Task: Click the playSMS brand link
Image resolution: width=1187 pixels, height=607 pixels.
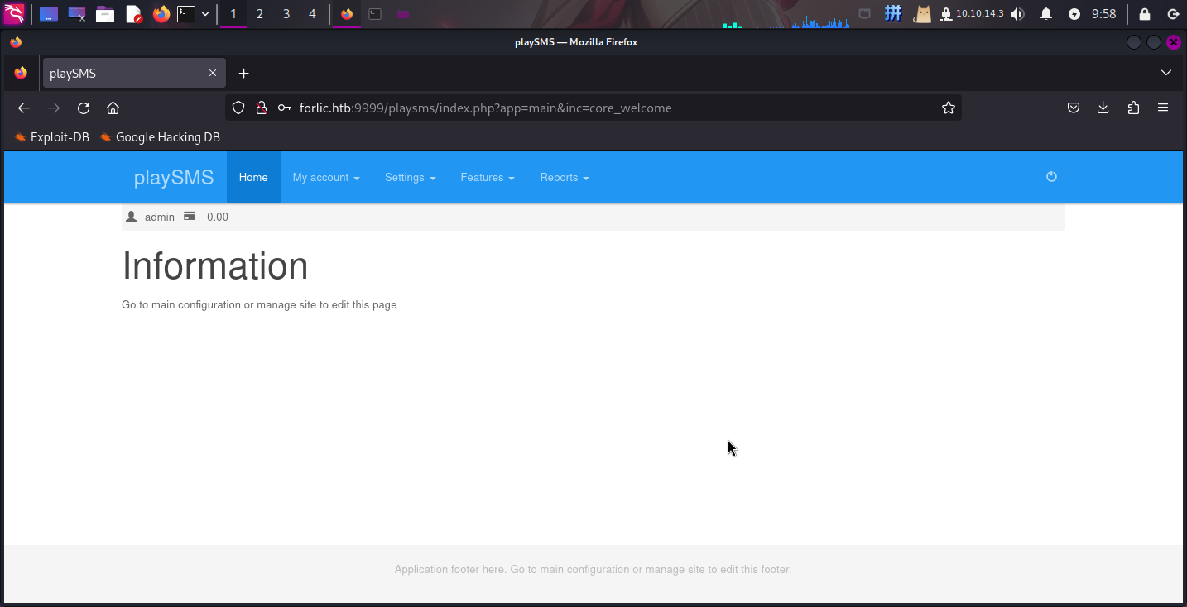Action: point(174,177)
